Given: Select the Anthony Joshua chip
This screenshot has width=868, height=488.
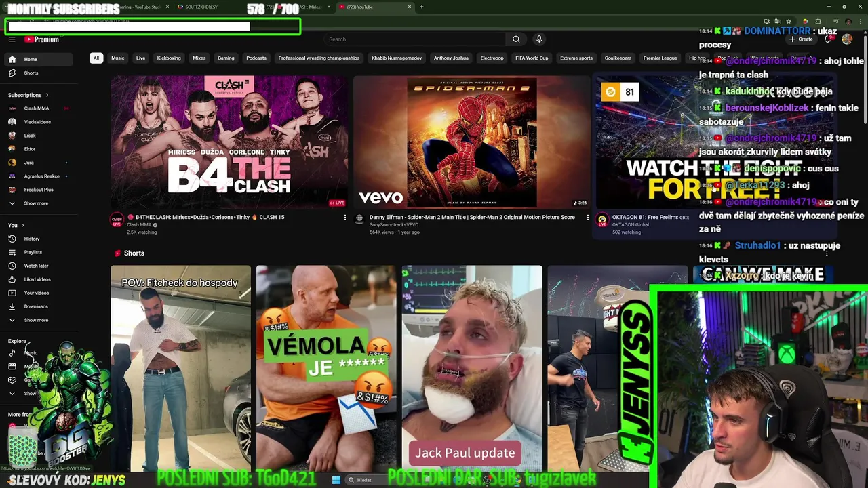Looking at the screenshot, I should (451, 58).
